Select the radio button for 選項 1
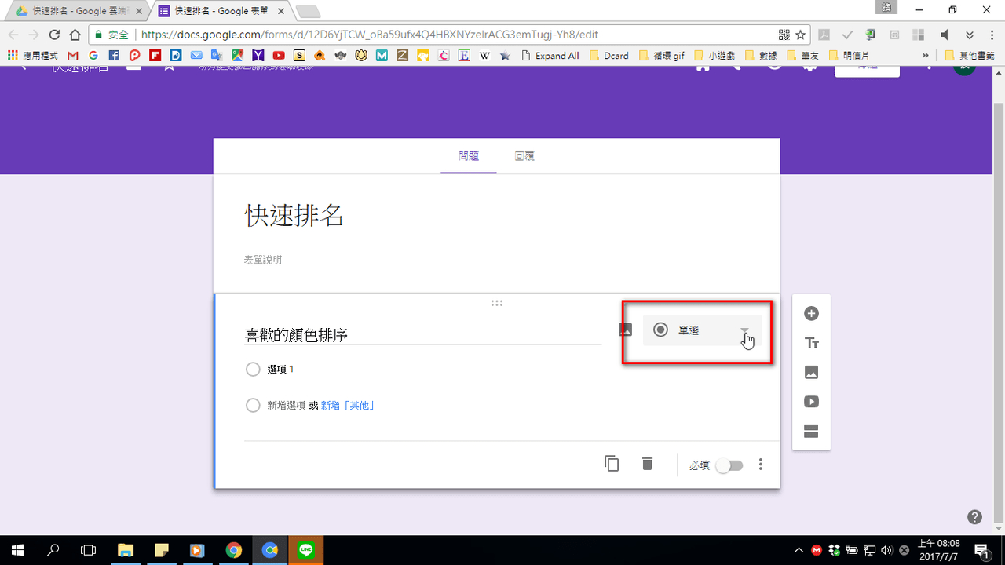 (253, 369)
